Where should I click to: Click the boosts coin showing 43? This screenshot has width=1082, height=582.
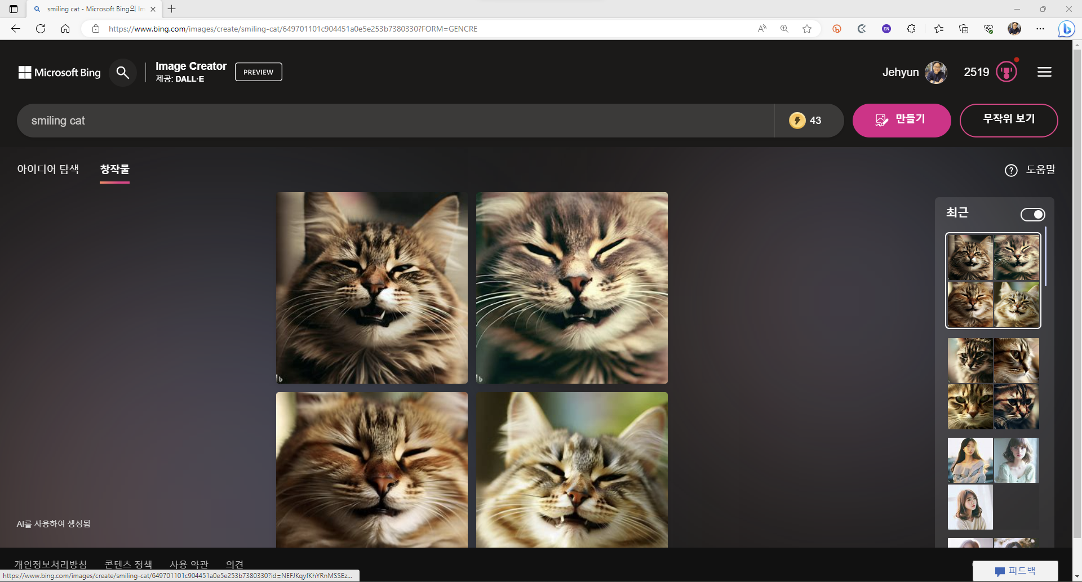point(806,121)
